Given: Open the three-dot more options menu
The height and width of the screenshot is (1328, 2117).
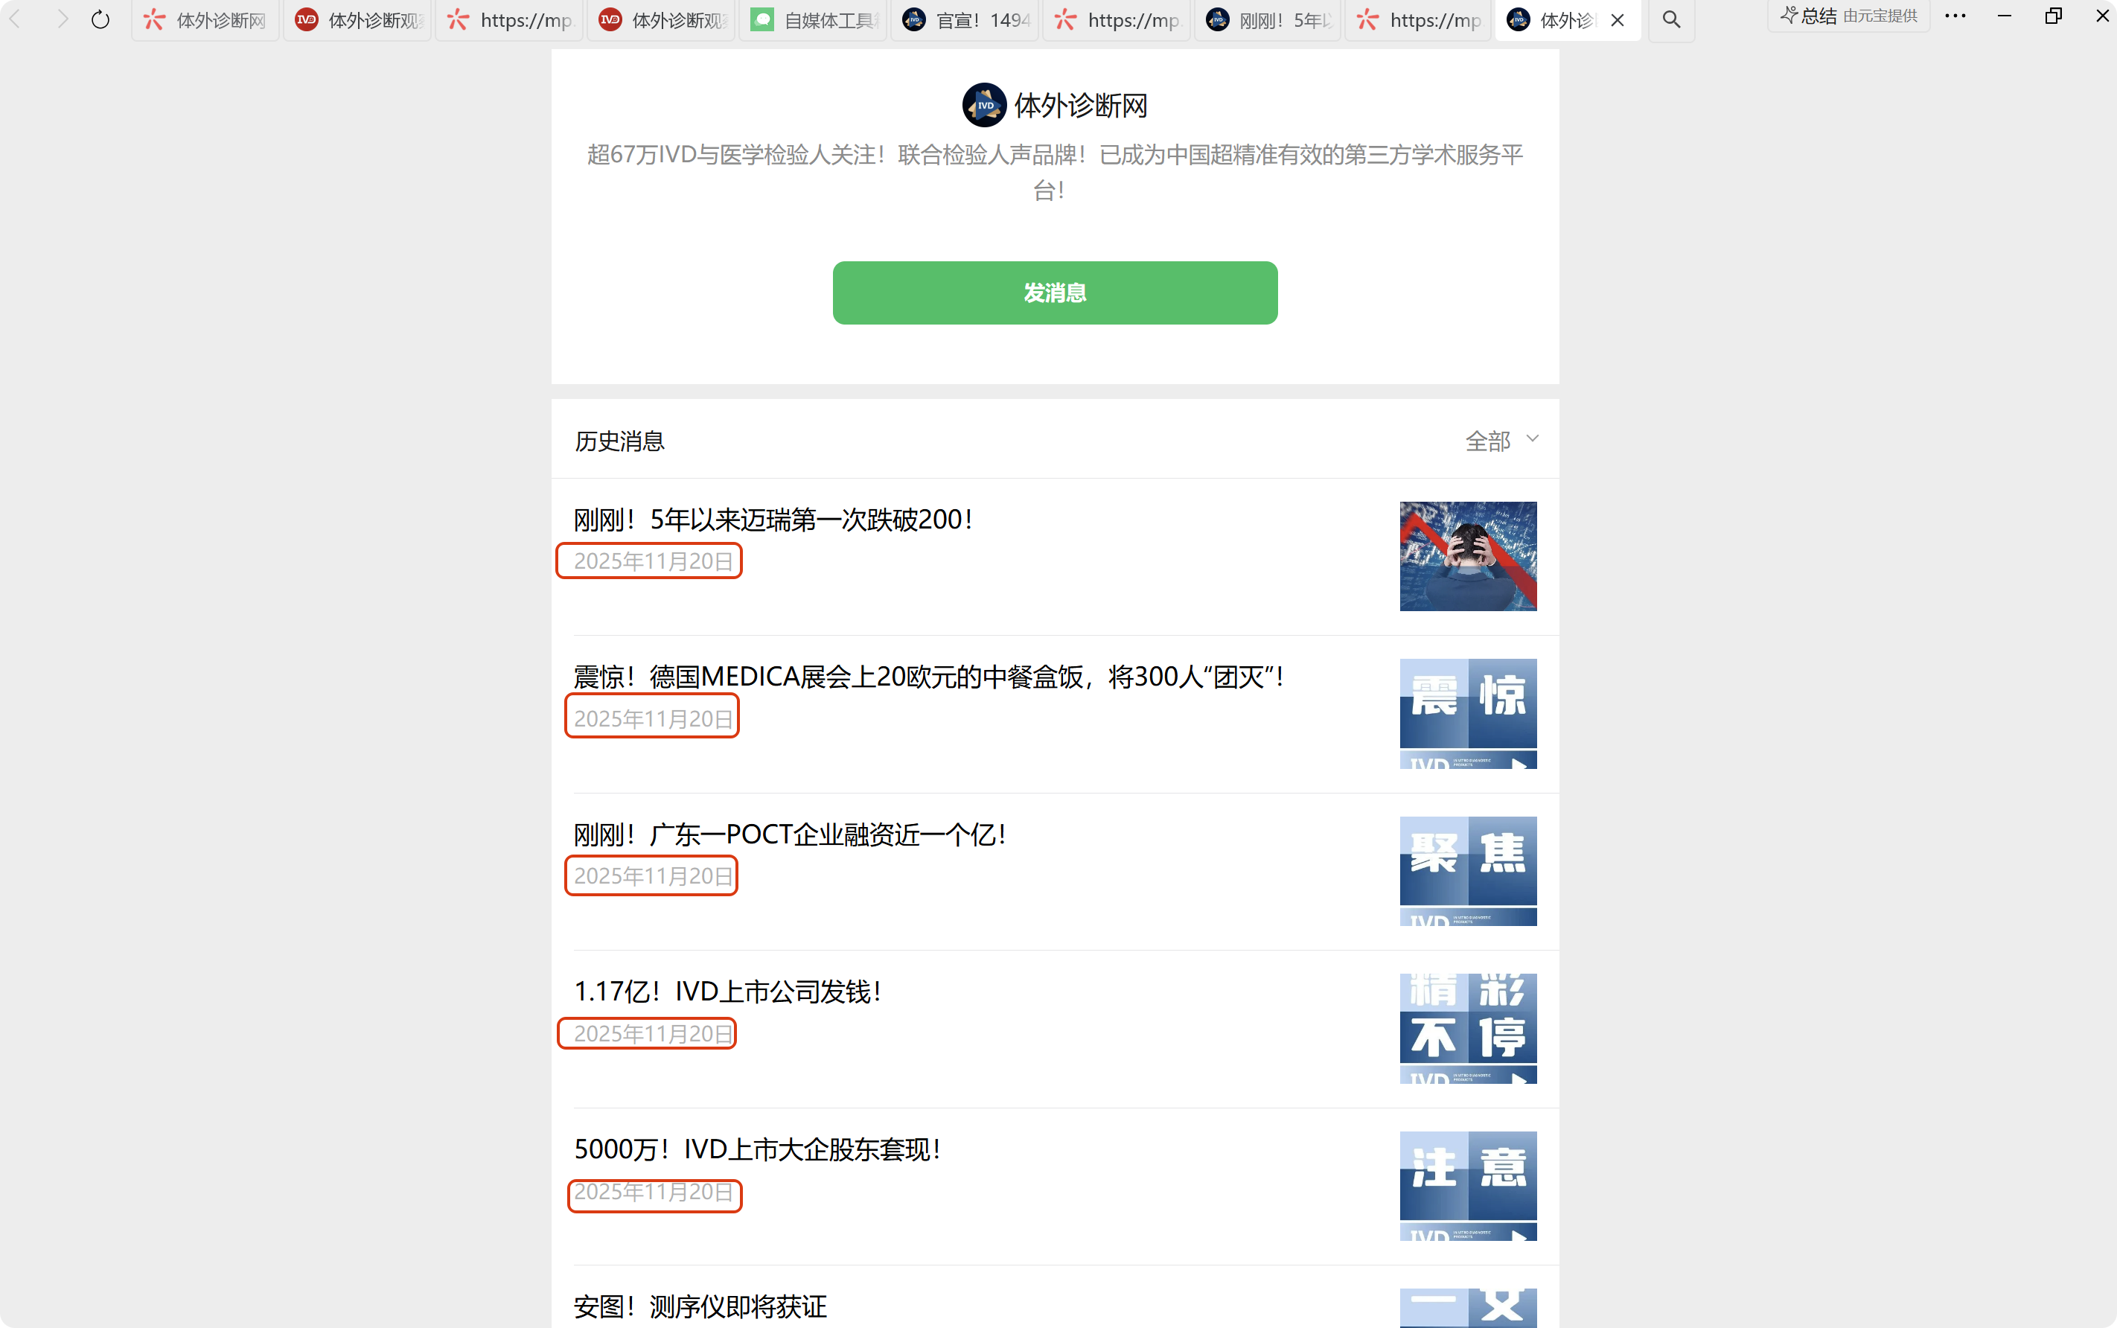Looking at the screenshot, I should (x=1955, y=16).
